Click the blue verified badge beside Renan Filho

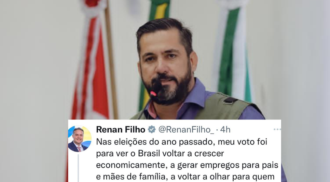click(152, 130)
